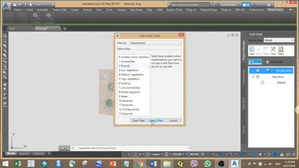The height and width of the screenshot is (168, 299).
Task: Open Viber from the taskbar
Action: (x=194, y=164)
